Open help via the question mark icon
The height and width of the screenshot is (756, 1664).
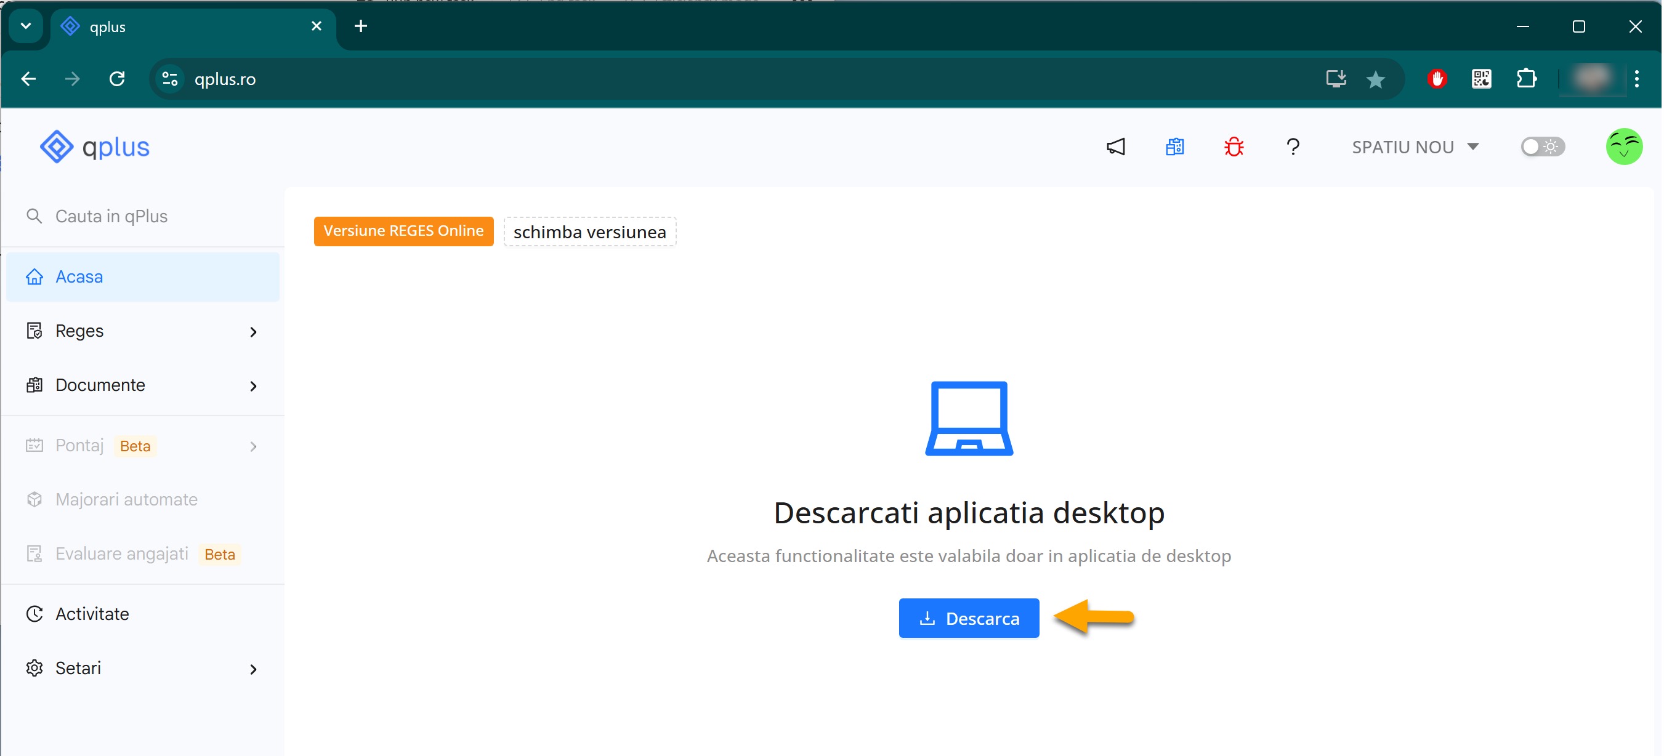[x=1293, y=147]
